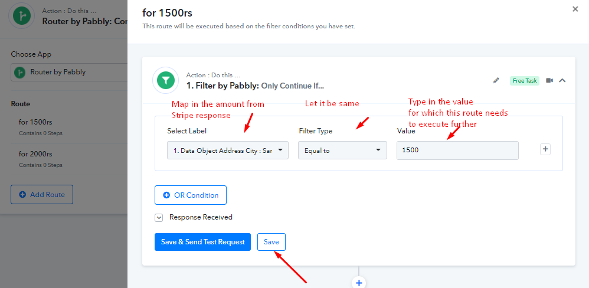
Task: Click the Free Task badge
Action: coord(525,81)
